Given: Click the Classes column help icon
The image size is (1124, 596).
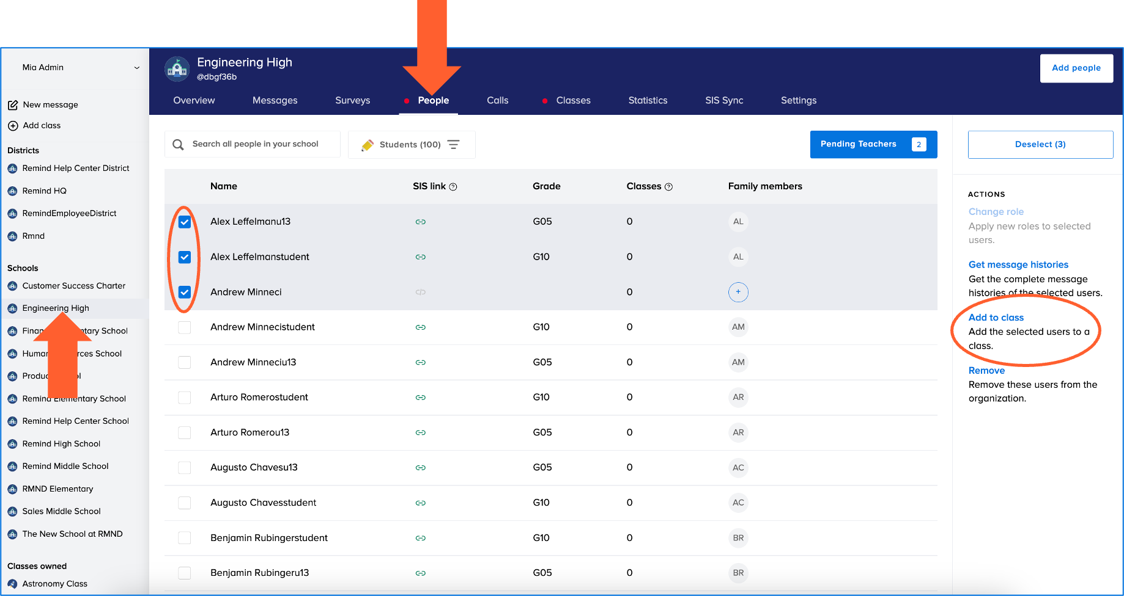Looking at the screenshot, I should pyautogui.click(x=668, y=187).
